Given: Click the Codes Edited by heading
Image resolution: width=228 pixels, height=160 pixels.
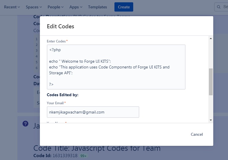Looking at the screenshot, I should coord(62,95).
